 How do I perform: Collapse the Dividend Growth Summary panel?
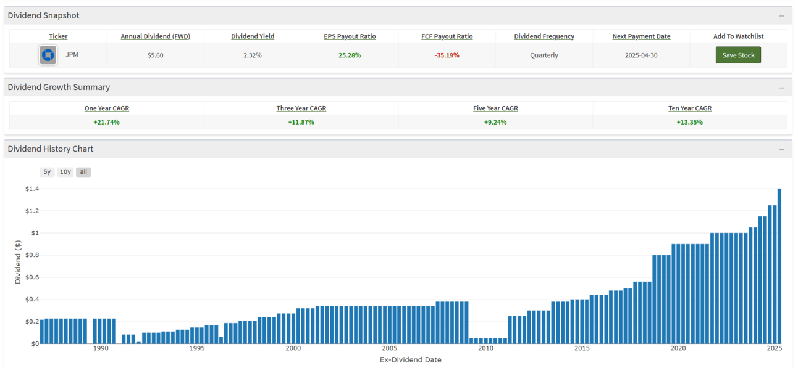pos(781,88)
